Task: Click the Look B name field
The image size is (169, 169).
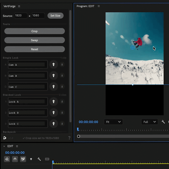Action: pos(28,113)
